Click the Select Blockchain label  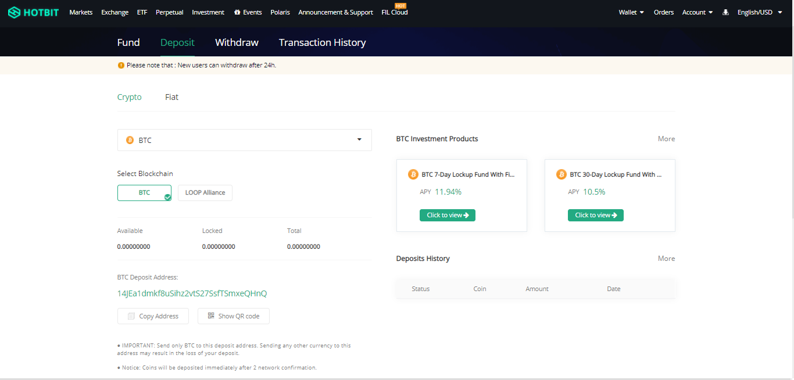click(x=145, y=174)
